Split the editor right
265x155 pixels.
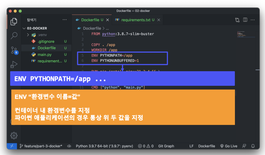[245, 20]
